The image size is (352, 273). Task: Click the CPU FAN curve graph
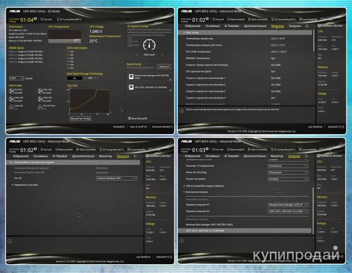click(x=89, y=101)
